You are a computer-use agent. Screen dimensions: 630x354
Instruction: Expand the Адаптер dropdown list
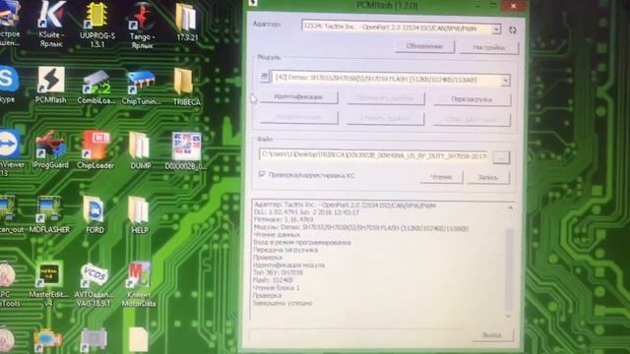496,29
